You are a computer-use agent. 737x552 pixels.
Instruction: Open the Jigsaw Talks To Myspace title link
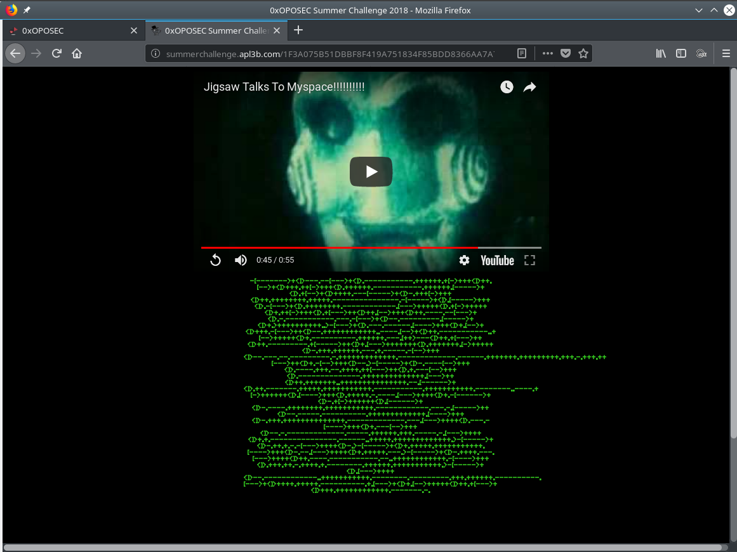(284, 88)
